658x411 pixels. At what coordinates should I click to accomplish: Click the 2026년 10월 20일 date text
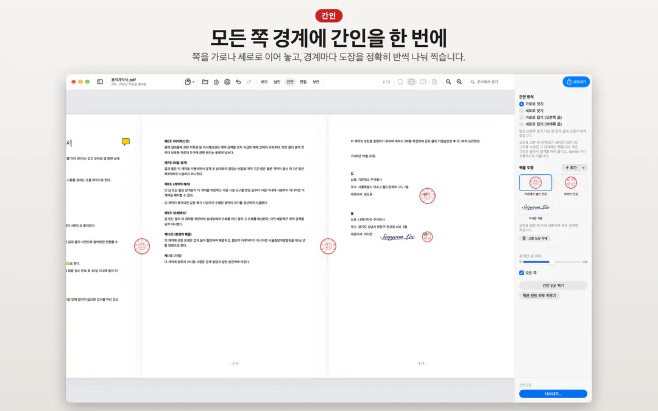click(363, 156)
